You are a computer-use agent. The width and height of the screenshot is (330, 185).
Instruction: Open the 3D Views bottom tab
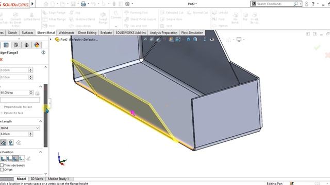(x=37, y=179)
